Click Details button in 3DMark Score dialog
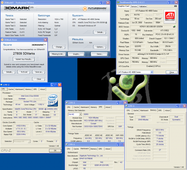This screenshot has width=187, height=170. pyautogui.click(x=9, y=72)
